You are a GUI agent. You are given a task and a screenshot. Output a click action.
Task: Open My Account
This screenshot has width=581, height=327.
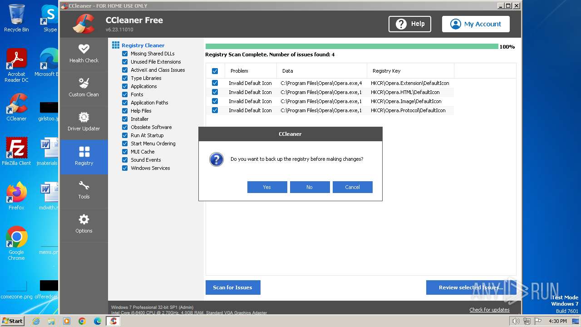tap(476, 24)
